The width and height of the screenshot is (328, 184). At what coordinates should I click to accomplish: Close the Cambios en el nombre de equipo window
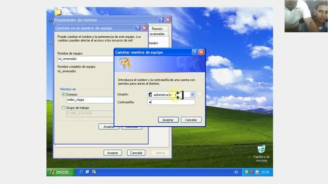click(x=145, y=28)
